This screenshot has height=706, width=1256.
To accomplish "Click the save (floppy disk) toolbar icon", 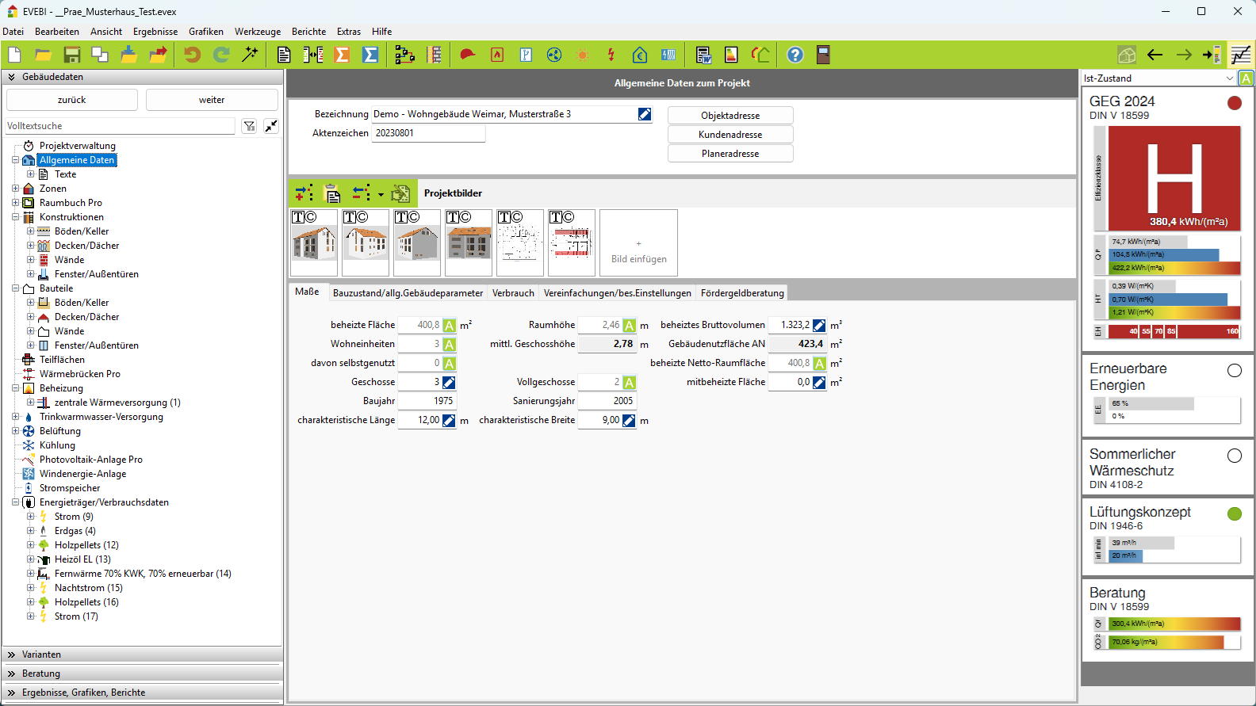I will 72,55.
